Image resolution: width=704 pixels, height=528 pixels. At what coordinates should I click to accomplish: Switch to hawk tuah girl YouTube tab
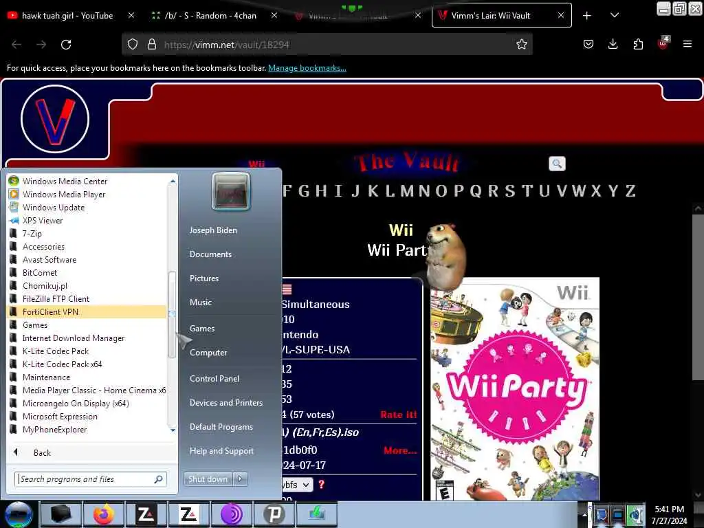67,16
